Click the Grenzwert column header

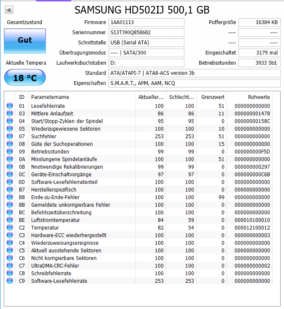coord(212,97)
